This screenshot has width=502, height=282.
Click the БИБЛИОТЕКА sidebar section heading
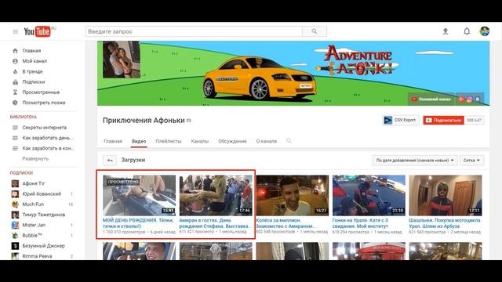pos(24,117)
